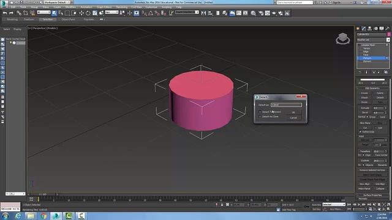Select the Group normal radio button

pos(367,117)
